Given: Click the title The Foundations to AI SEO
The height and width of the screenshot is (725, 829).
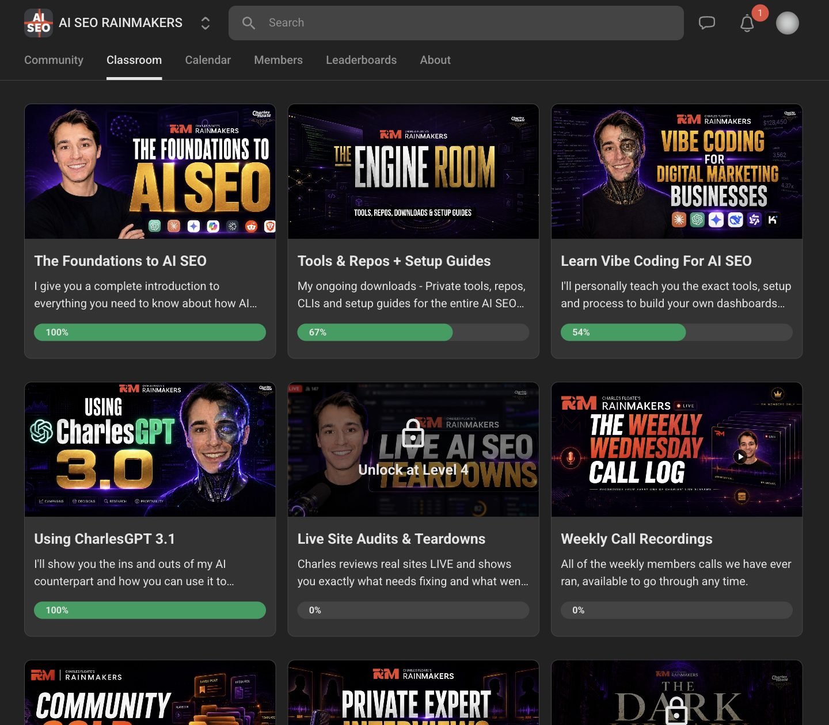Looking at the screenshot, I should pos(120,261).
